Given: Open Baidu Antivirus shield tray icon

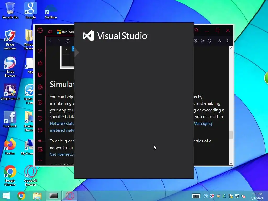Looking at the screenshot, I should (x=212, y=196).
